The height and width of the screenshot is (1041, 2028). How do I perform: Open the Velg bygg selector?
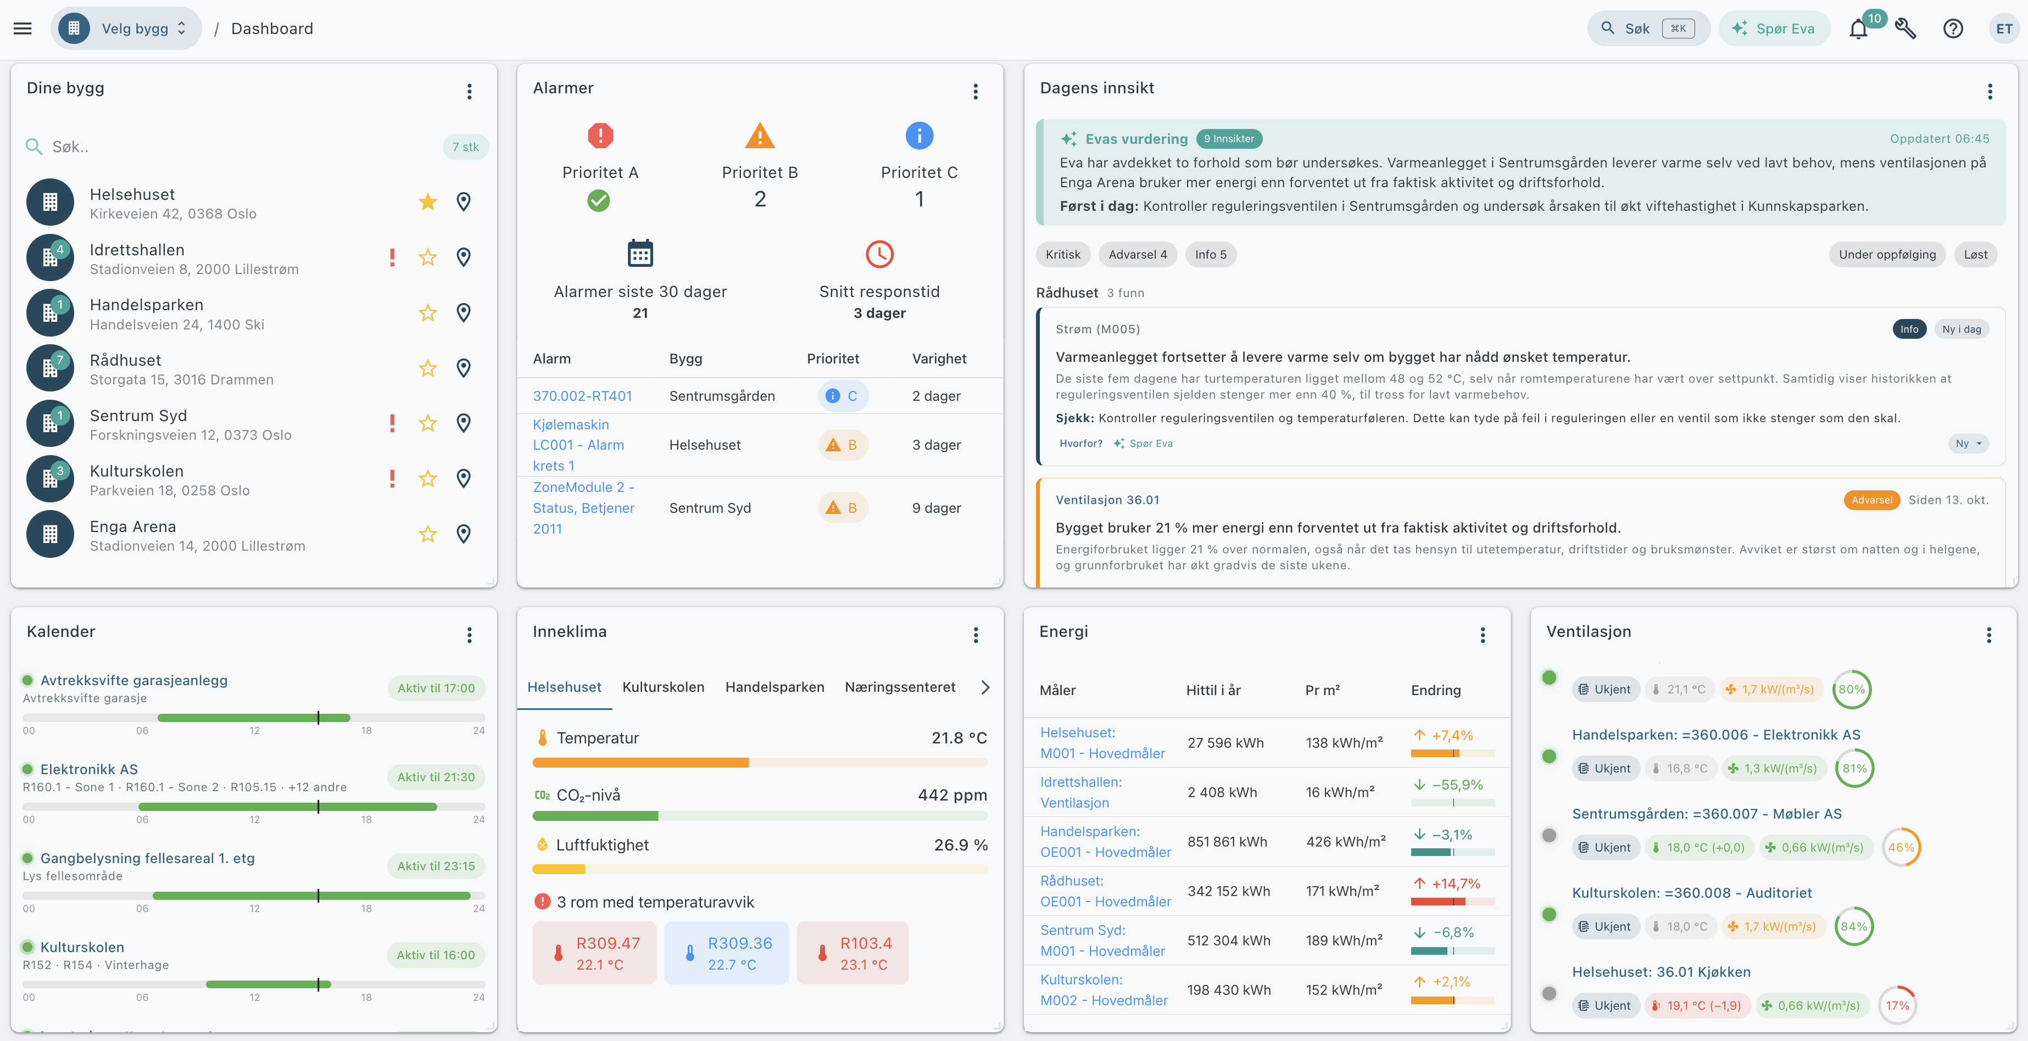(x=127, y=29)
